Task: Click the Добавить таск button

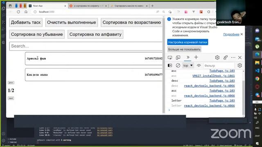Action: [26, 22]
